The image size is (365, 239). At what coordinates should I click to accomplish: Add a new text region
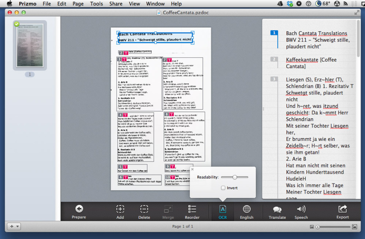point(120,209)
